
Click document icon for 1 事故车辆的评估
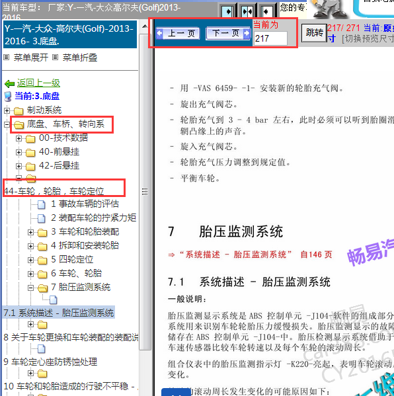[42, 204]
